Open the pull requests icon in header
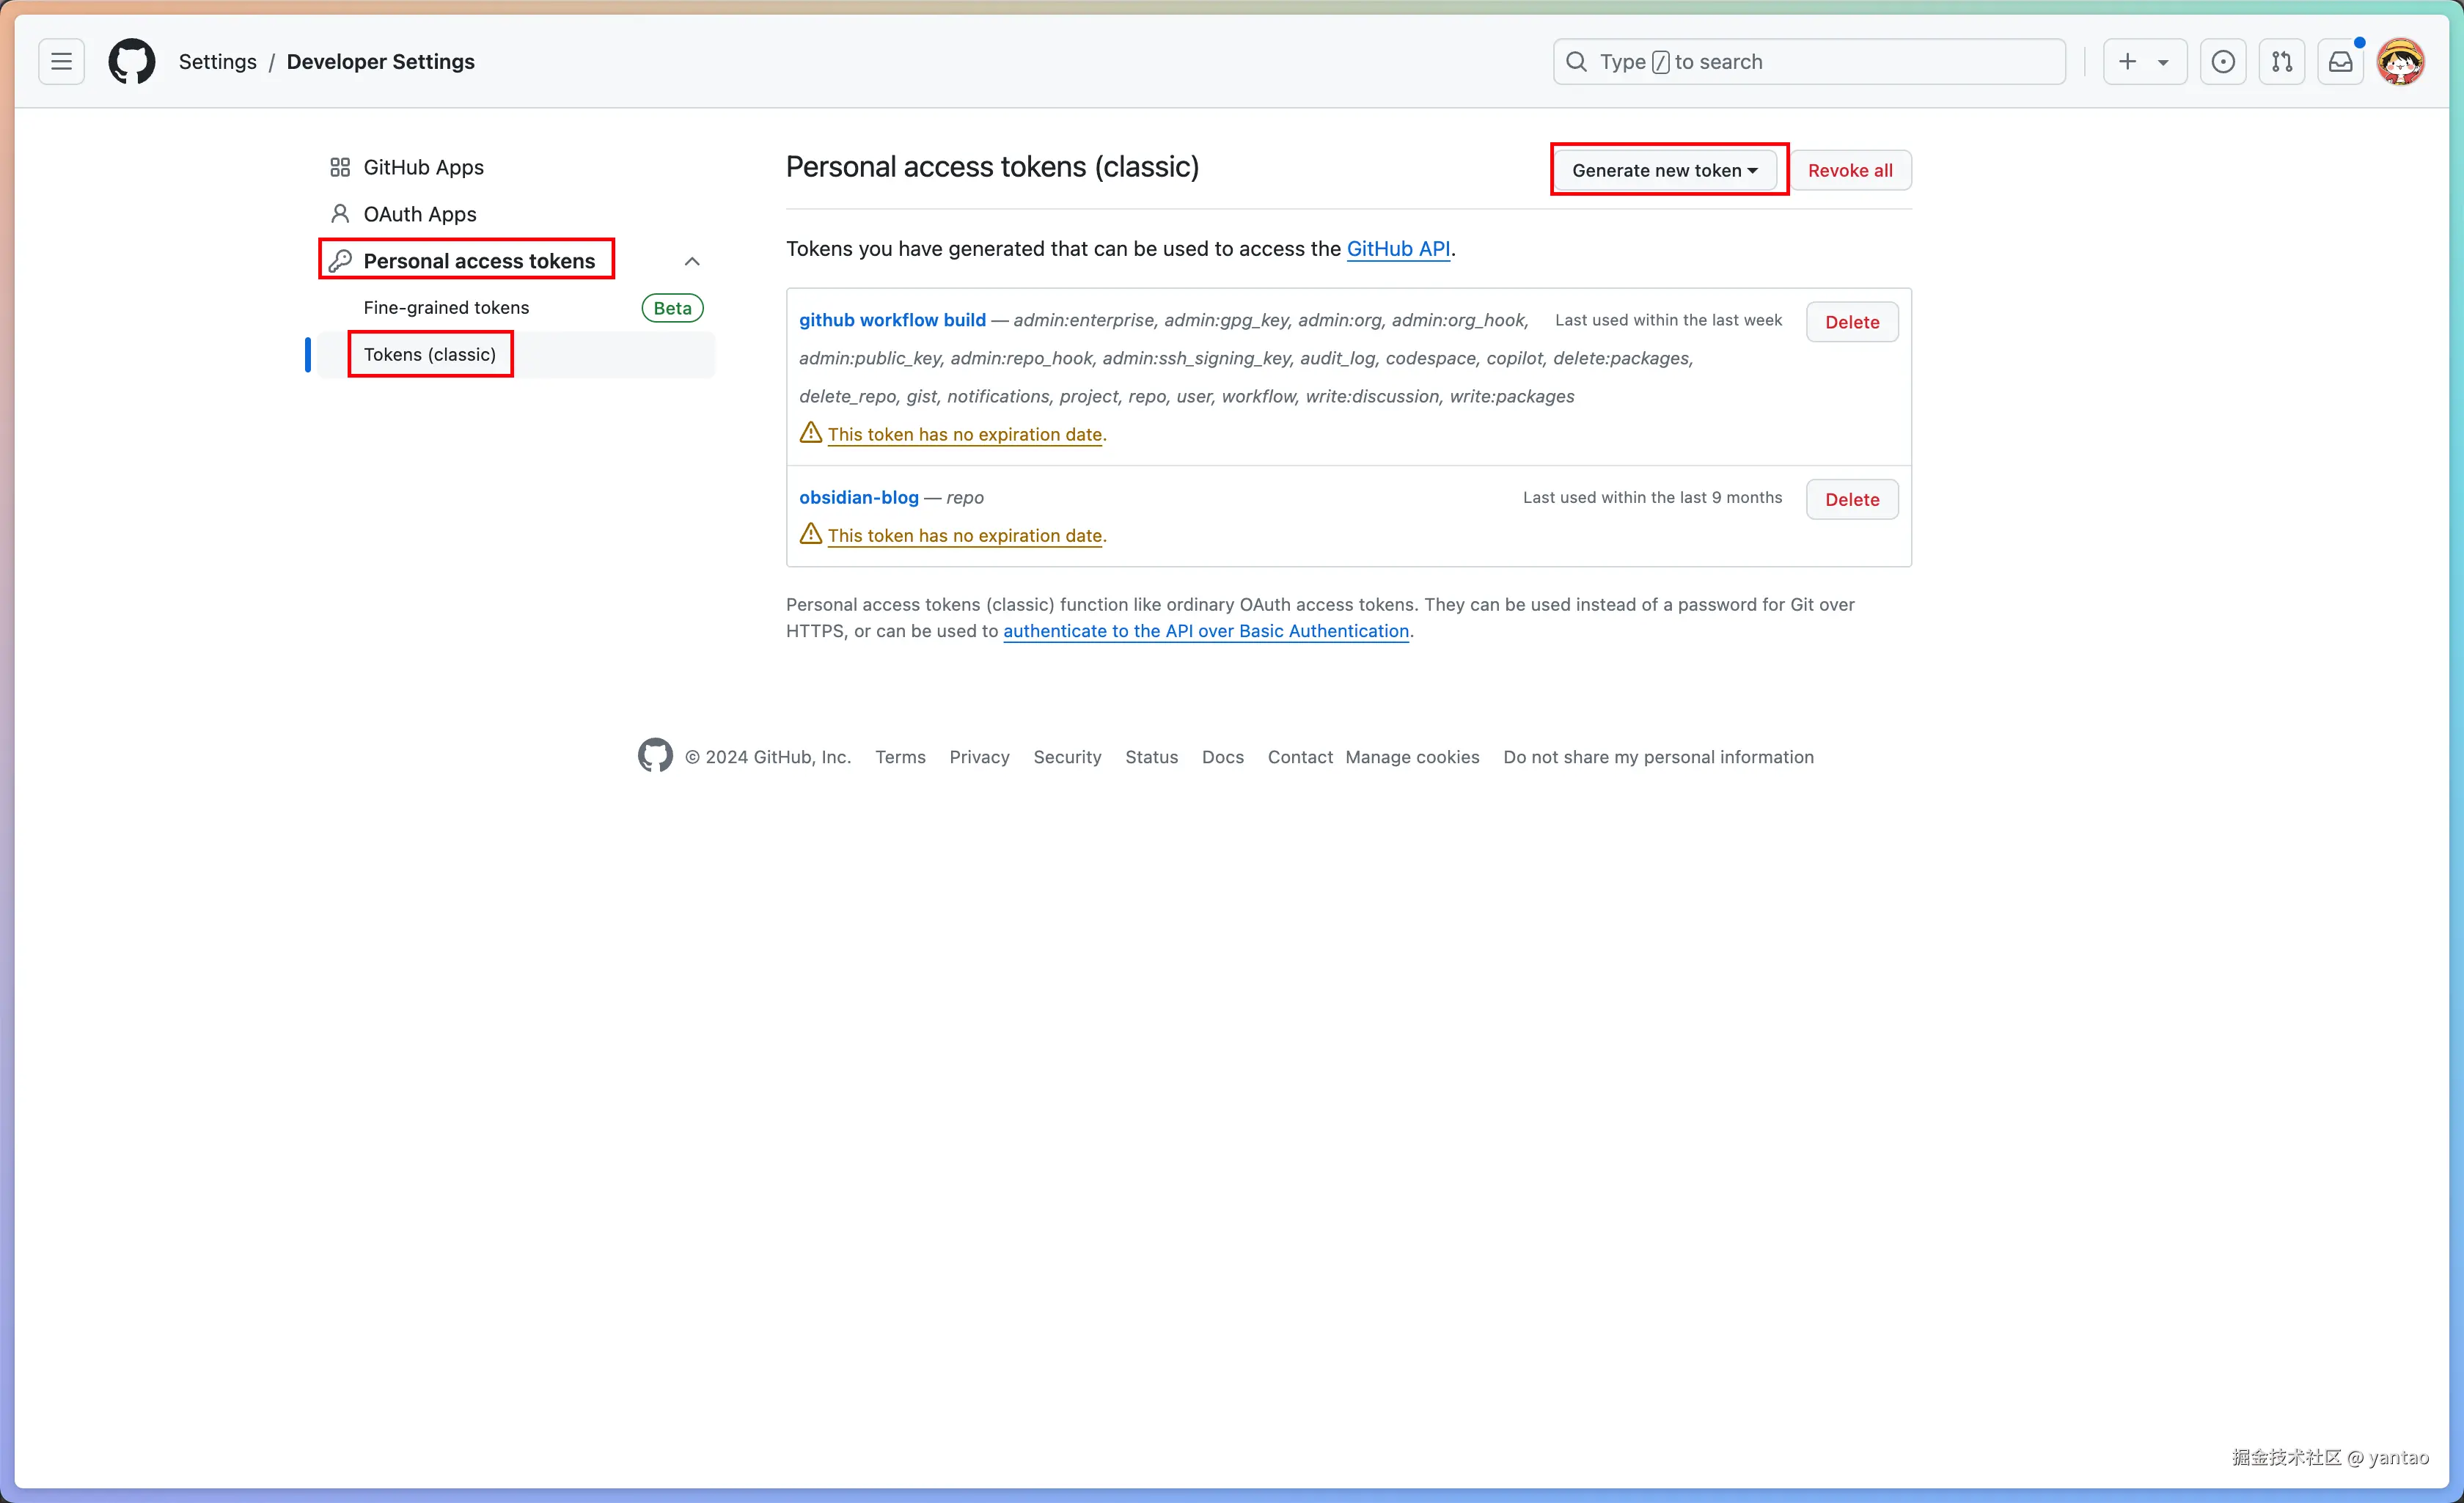2464x1503 pixels. (x=2281, y=62)
